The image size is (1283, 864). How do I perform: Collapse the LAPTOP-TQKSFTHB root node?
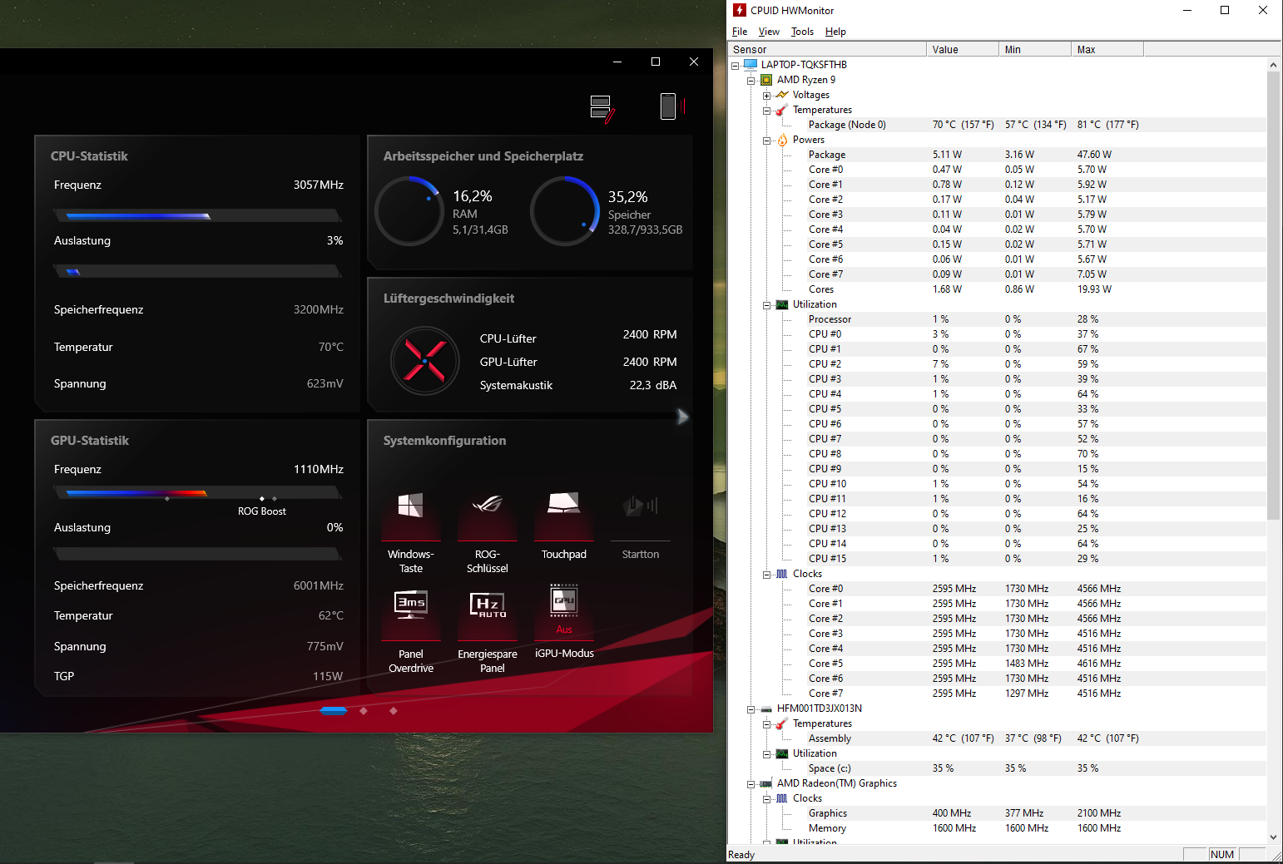click(736, 65)
